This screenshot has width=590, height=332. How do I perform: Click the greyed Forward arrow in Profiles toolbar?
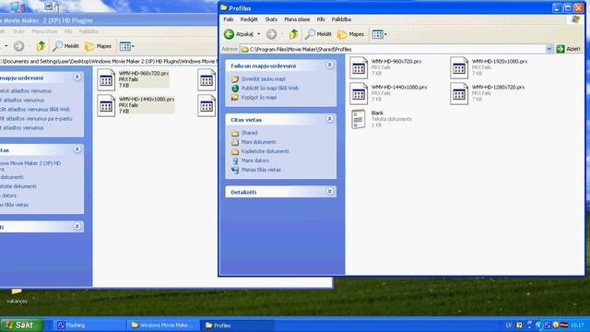point(271,34)
